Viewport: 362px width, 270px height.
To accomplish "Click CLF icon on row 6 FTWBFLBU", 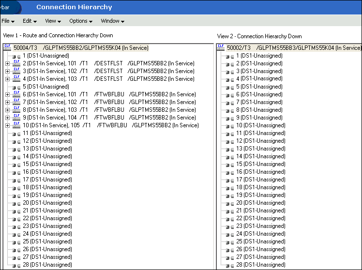I will point(16,94).
